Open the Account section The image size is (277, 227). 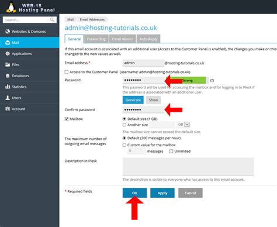click(x=30, y=109)
